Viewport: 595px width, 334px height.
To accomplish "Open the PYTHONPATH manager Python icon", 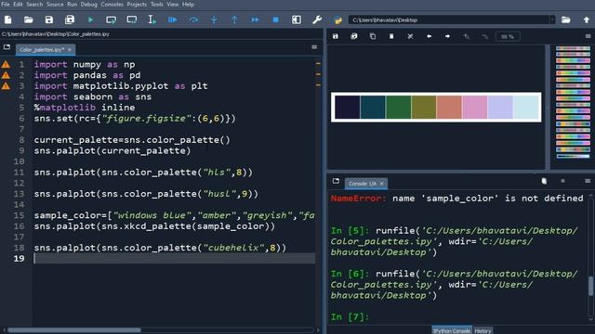I will [337, 19].
